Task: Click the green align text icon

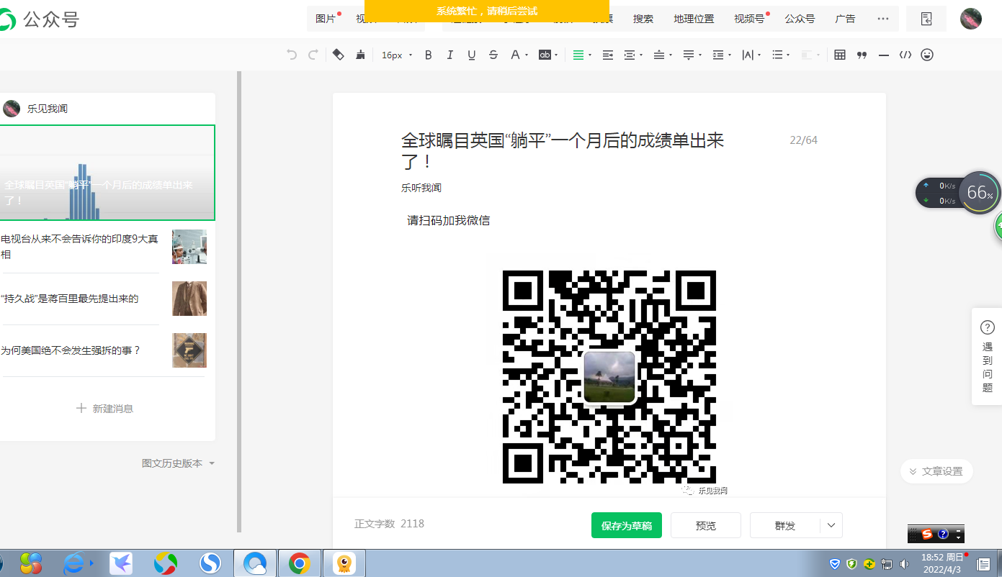Action: (578, 55)
